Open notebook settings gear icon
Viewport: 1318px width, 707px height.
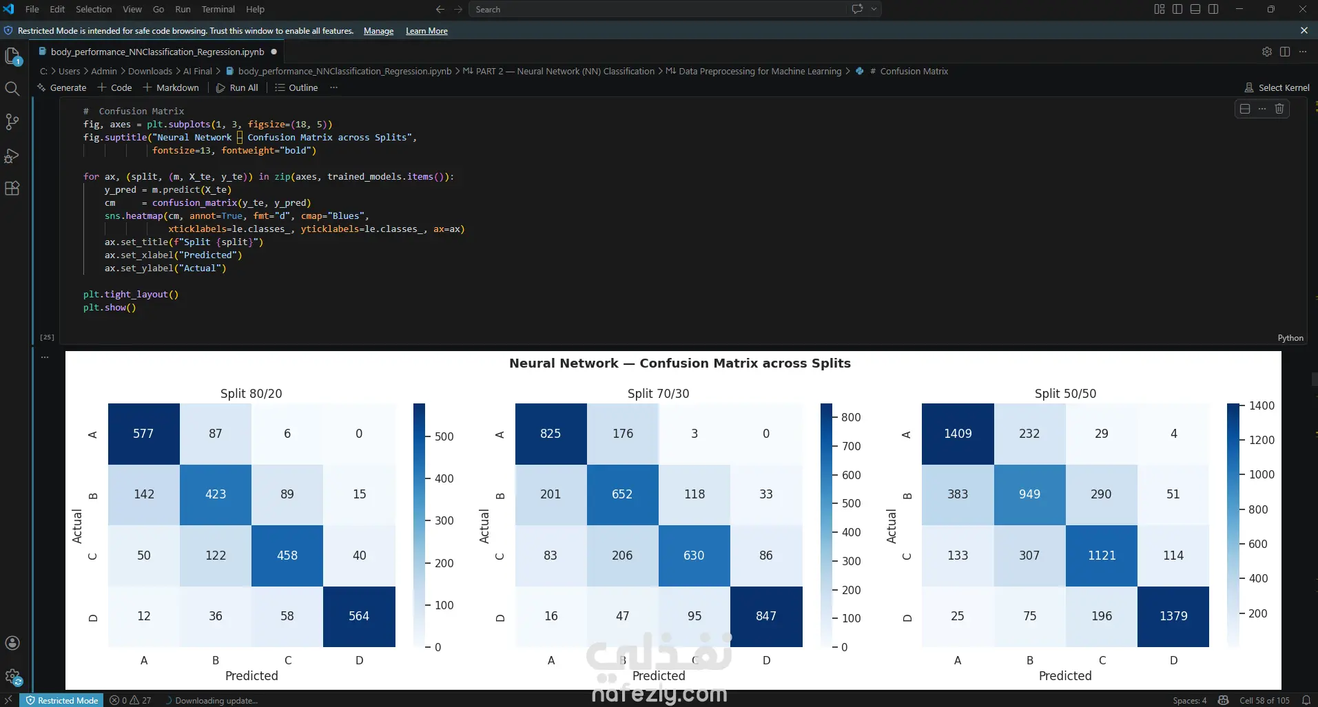1267,52
